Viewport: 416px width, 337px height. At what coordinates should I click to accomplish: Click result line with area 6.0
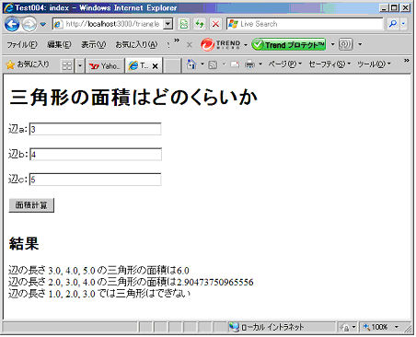point(98,271)
